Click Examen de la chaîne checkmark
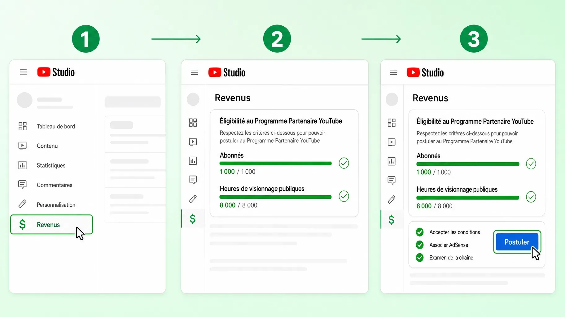This screenshot has width=565, height=317. click(x=420, y=258)
